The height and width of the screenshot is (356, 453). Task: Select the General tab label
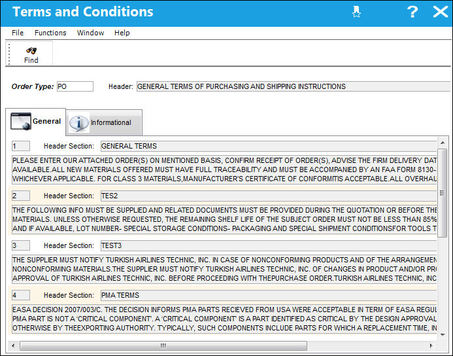coord(46,121)
